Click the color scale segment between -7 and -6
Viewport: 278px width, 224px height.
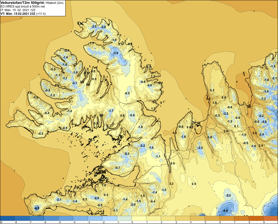click(x=36, y=218)
